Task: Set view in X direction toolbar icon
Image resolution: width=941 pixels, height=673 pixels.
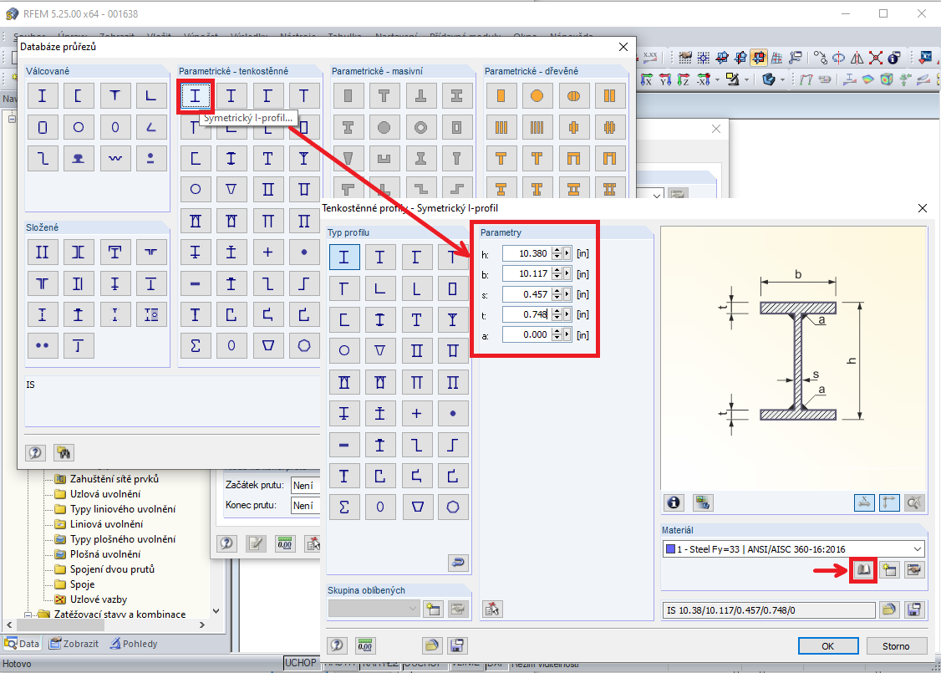Action: 646,79
